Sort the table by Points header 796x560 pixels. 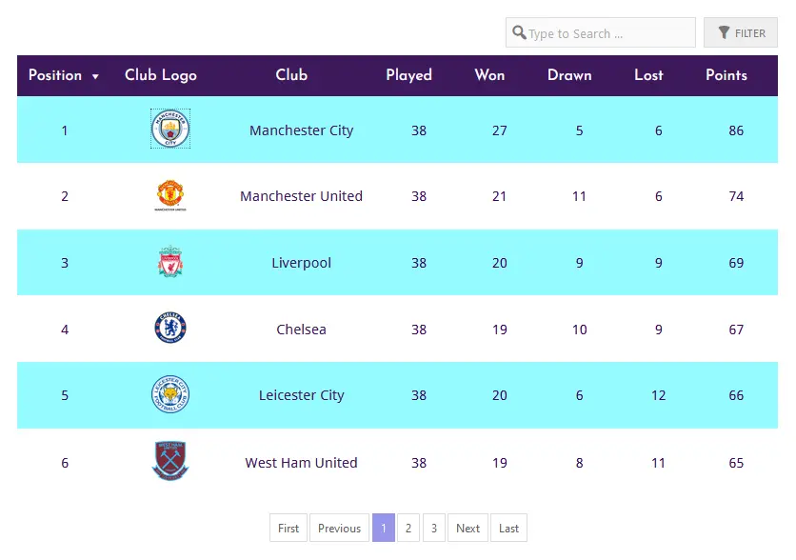(x=726, y=75)
